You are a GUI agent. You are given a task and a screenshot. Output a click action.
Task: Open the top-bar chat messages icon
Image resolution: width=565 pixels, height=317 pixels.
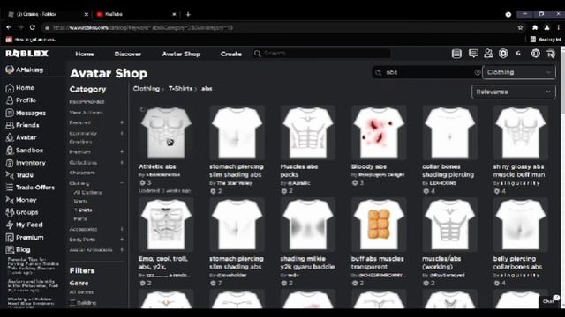coord(473,54)
